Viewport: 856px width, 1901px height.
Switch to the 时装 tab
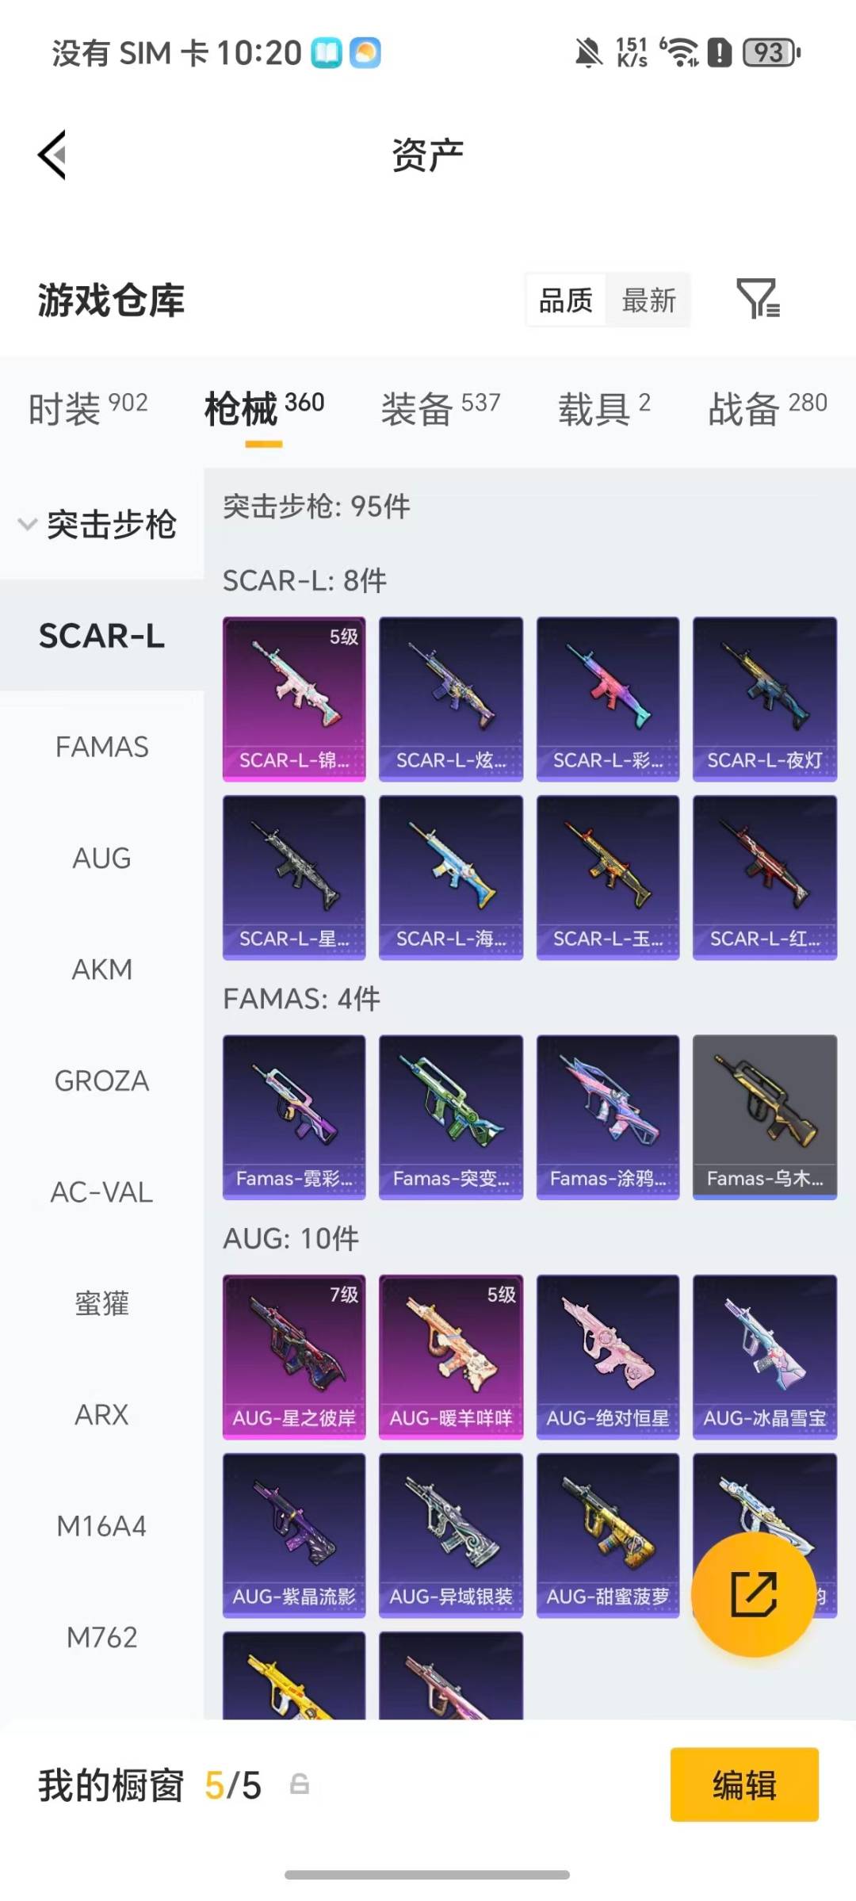[x=88, y=409]
